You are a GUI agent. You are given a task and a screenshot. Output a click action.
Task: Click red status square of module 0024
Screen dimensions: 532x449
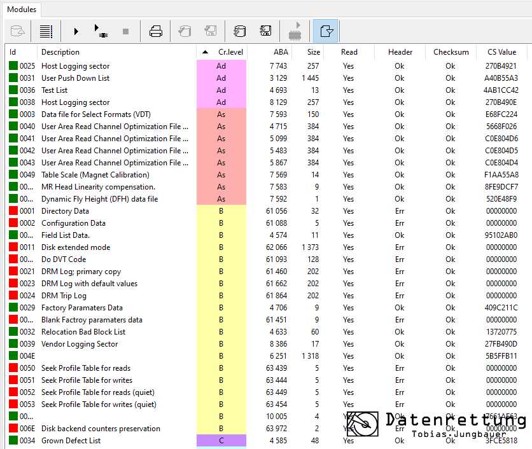click(x=13, y=296)
